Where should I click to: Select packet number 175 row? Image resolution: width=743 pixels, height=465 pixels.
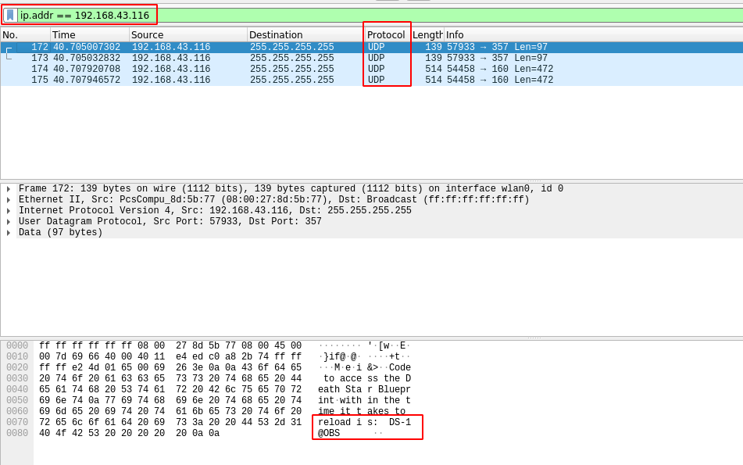[x=372, y=80]
